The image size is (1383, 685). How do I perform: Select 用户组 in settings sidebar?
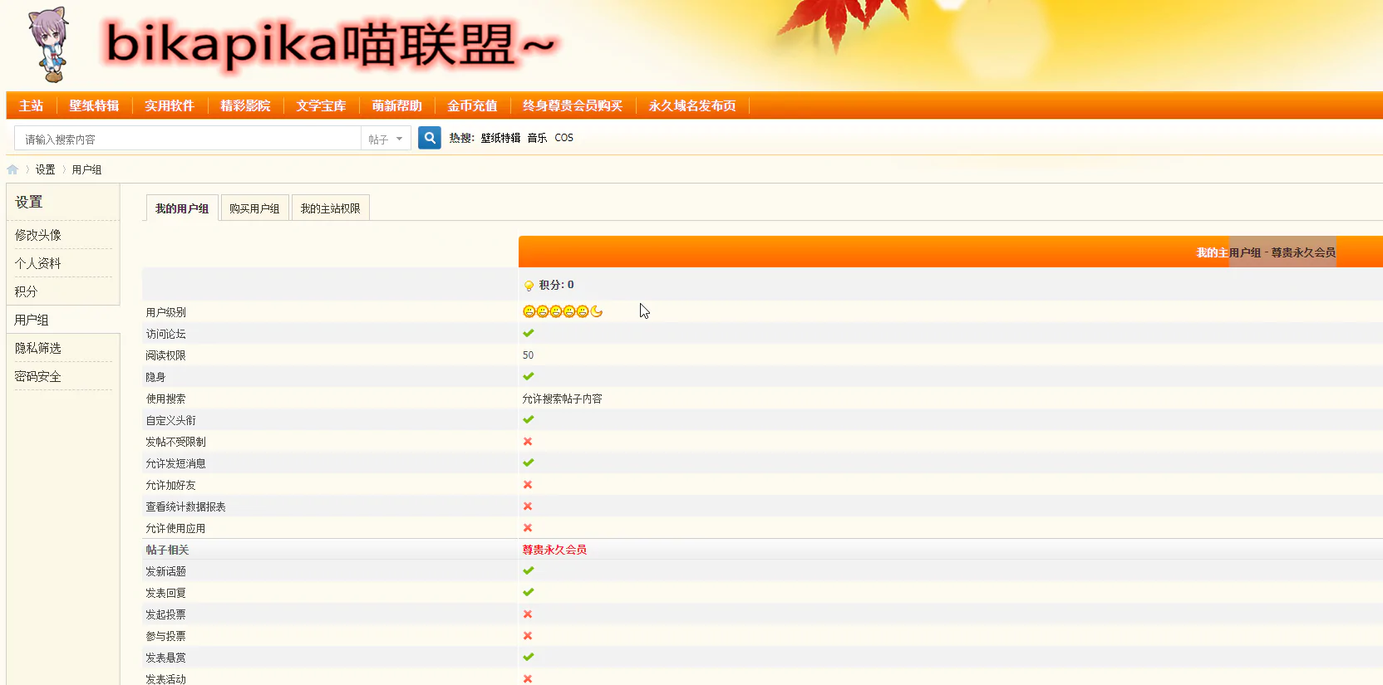pos(32,320)
